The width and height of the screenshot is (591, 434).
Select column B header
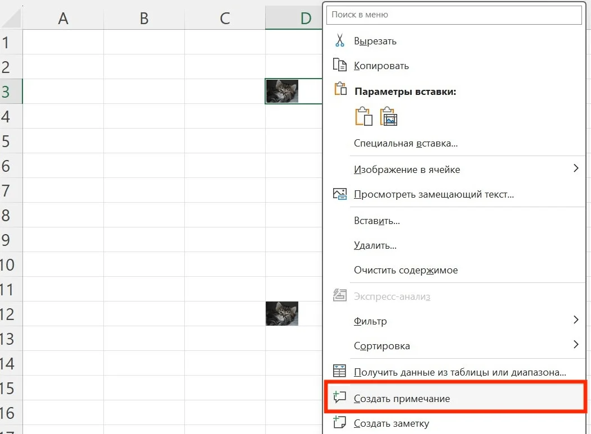pos(144,18)
